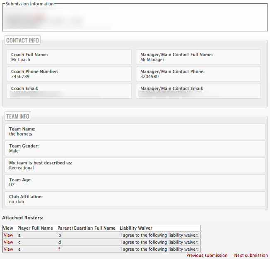
Task: Select the coach name 'Mr Coach'
Action: click(x=21, y=59)
